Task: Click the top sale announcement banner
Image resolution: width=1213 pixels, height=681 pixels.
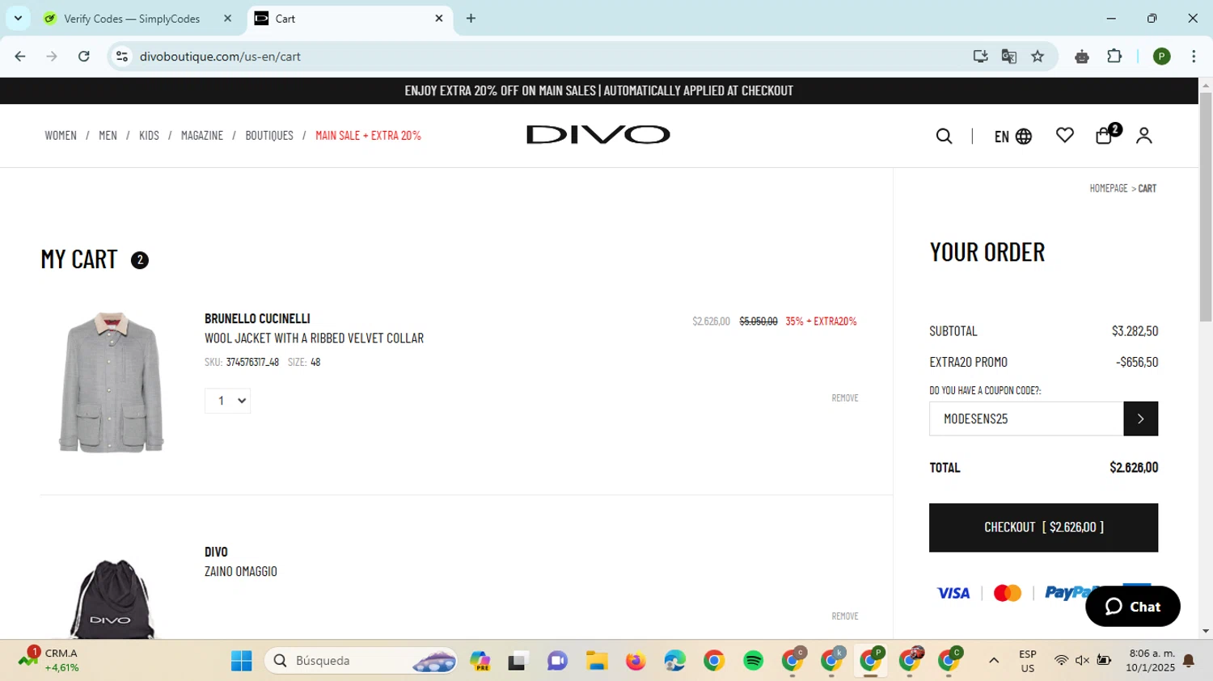Action: click(x=599, y=90)
